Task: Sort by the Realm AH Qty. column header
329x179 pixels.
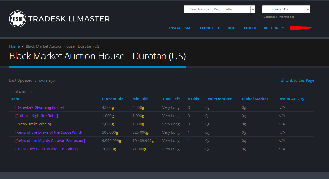Action: click(x=292, y=99)
